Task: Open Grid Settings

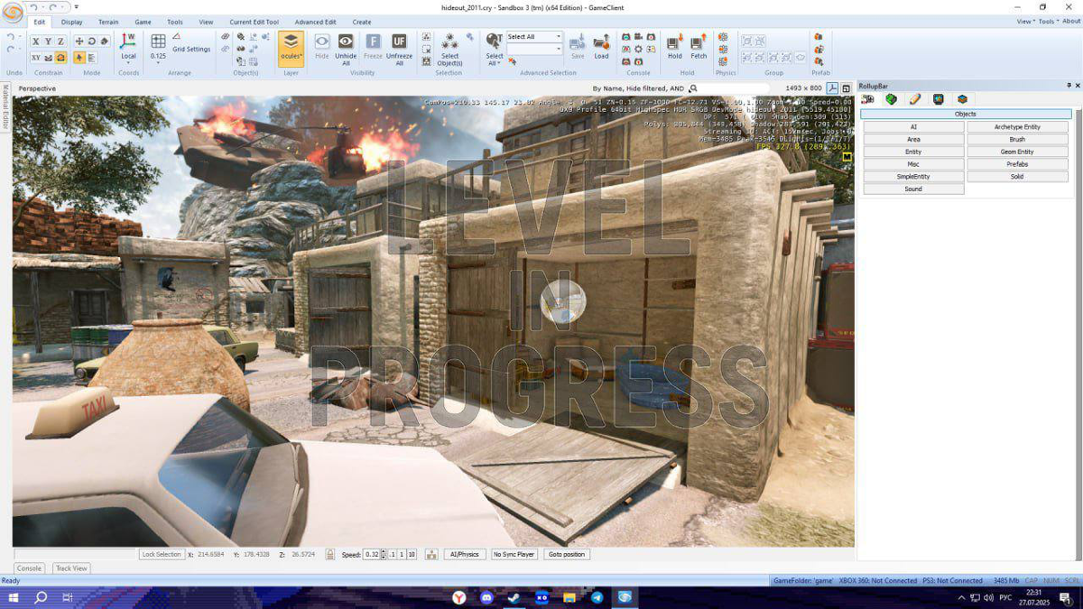Action: click(191, 50)
